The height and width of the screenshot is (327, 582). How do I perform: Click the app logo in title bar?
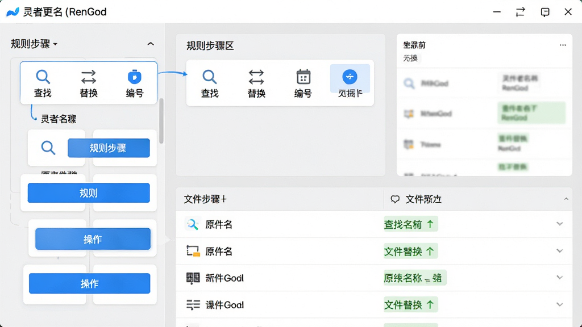click(x=13, y=12)
